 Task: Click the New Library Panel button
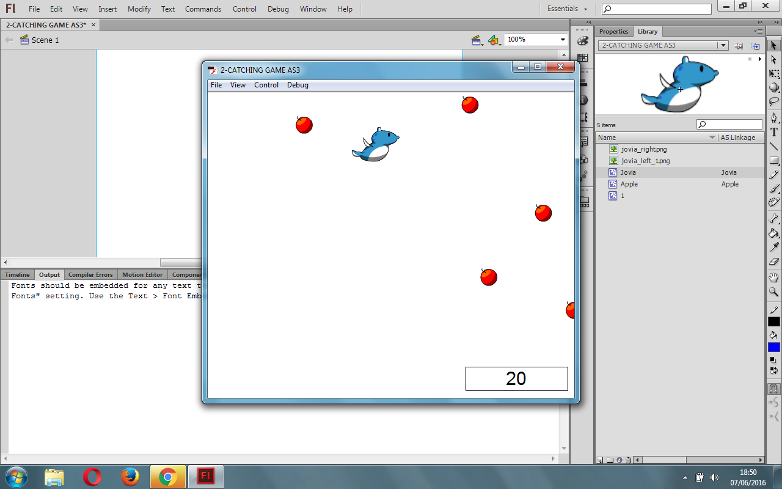[755, 45]
